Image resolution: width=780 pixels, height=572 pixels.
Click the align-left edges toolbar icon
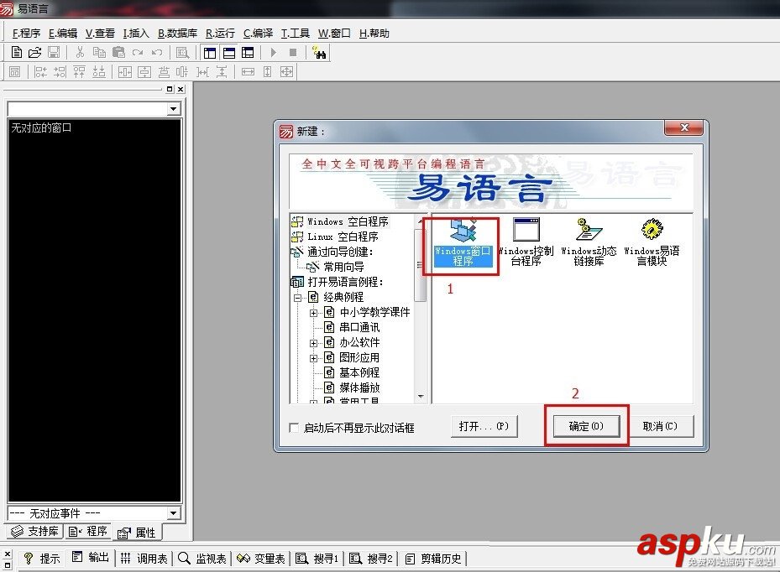(x=40, y=72)
